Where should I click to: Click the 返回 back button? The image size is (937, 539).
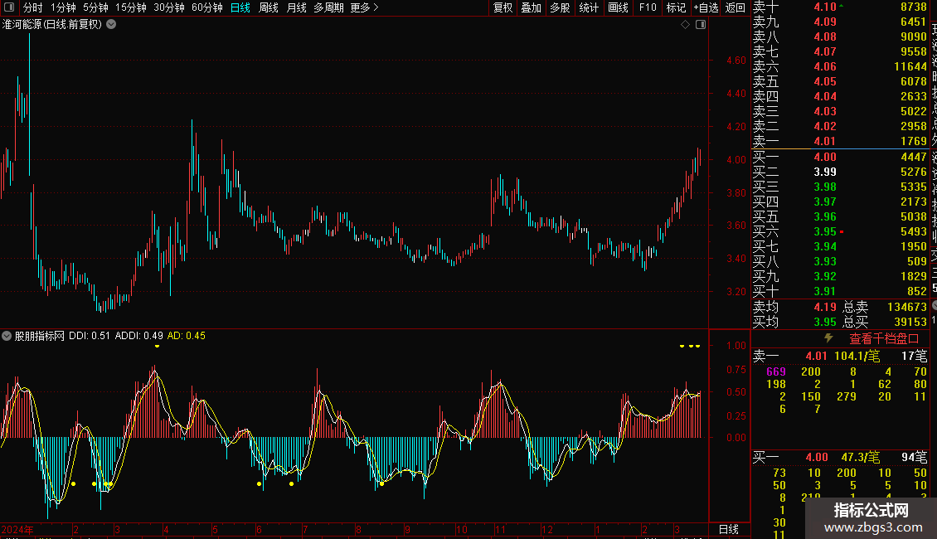(x=735, y=7)
